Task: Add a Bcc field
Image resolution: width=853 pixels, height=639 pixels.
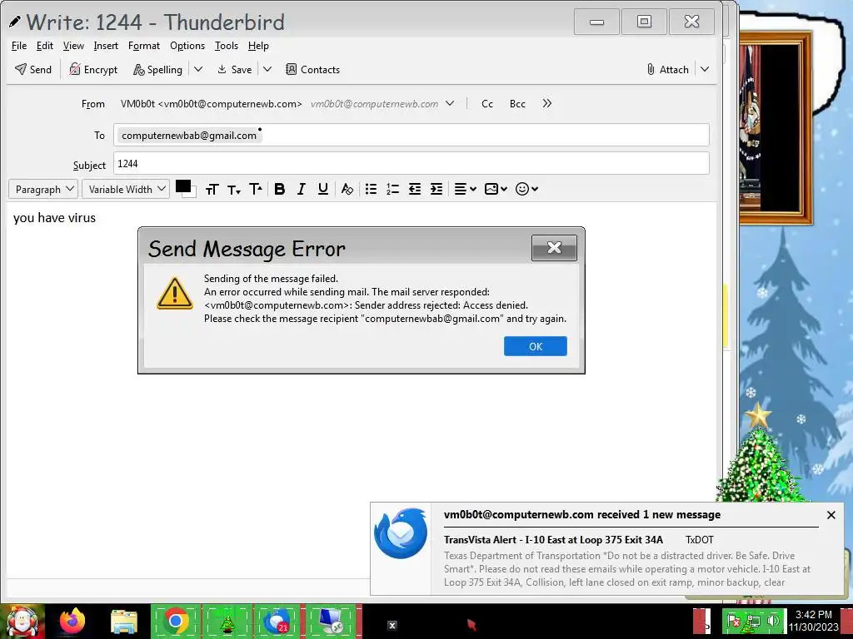Action: pos(517,104)
